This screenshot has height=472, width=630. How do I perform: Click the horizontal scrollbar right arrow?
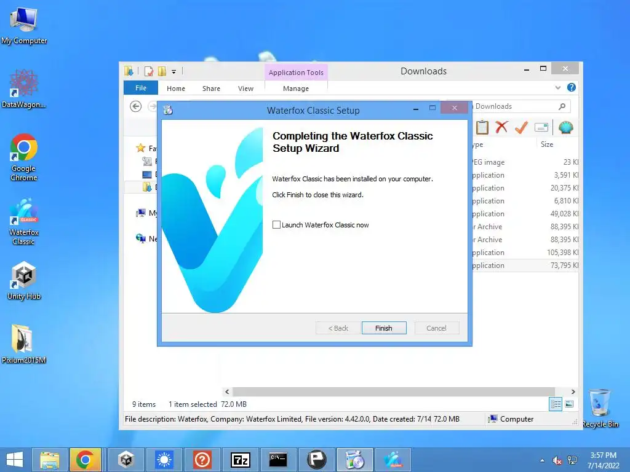573,391
